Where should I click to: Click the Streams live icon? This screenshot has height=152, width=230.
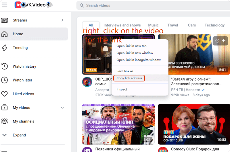(5, 20)
